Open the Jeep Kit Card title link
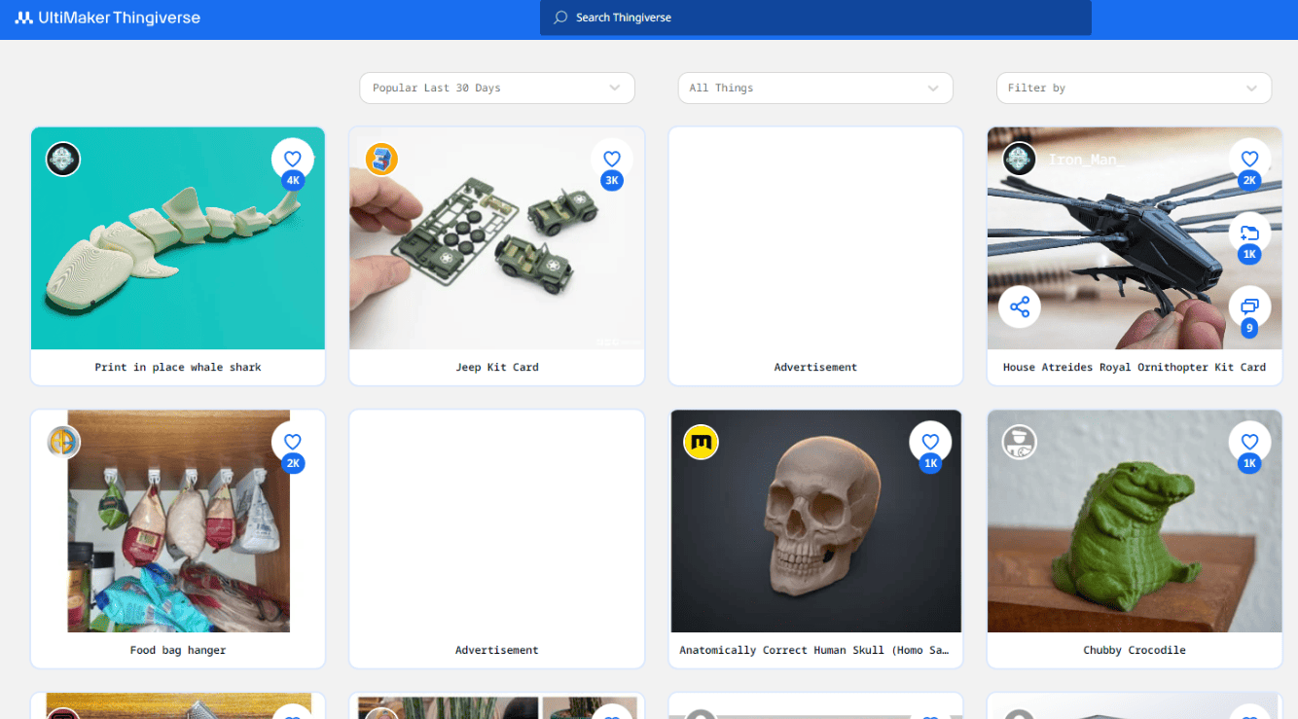Image resolution: width=1298 pixels, height=719 pixels. tap(497, 368)
